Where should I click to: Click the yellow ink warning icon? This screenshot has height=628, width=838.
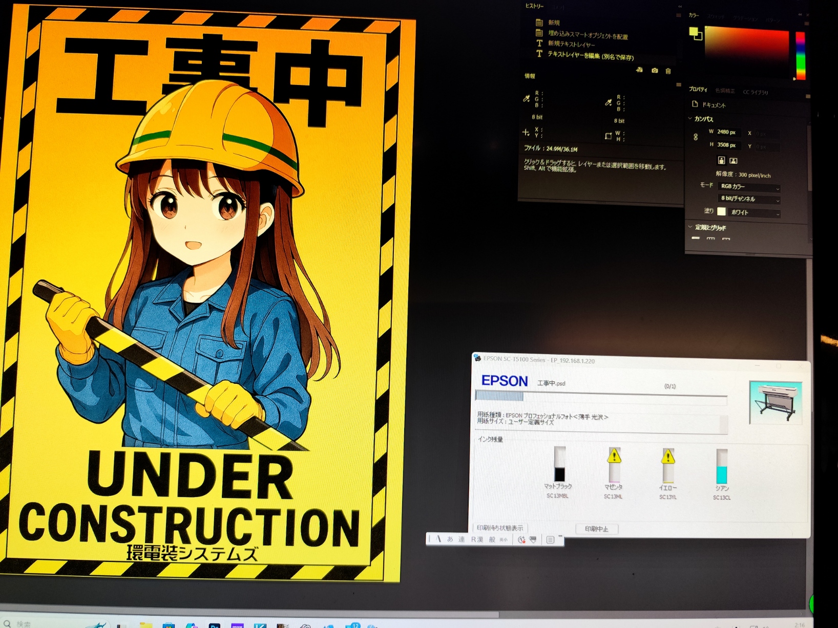[x=668, y=456]
